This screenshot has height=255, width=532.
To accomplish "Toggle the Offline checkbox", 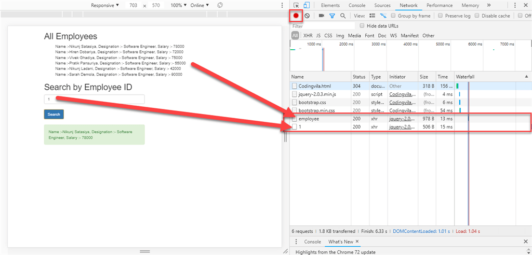I will 520,16.
